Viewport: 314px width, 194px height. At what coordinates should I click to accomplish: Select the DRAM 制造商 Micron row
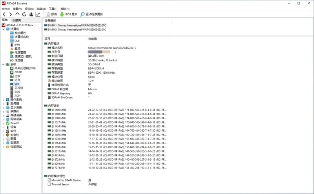(72, 89)
